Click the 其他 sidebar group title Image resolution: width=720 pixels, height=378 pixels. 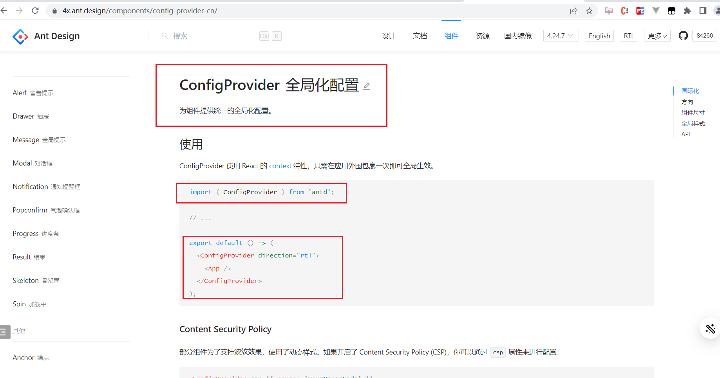pyautogui.click(x=19, y=331)
